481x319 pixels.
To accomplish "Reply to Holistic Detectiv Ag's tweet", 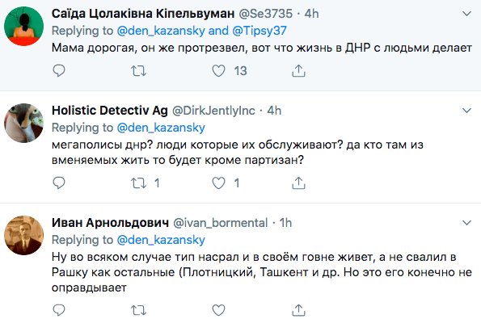I will (x=59, y=183).
